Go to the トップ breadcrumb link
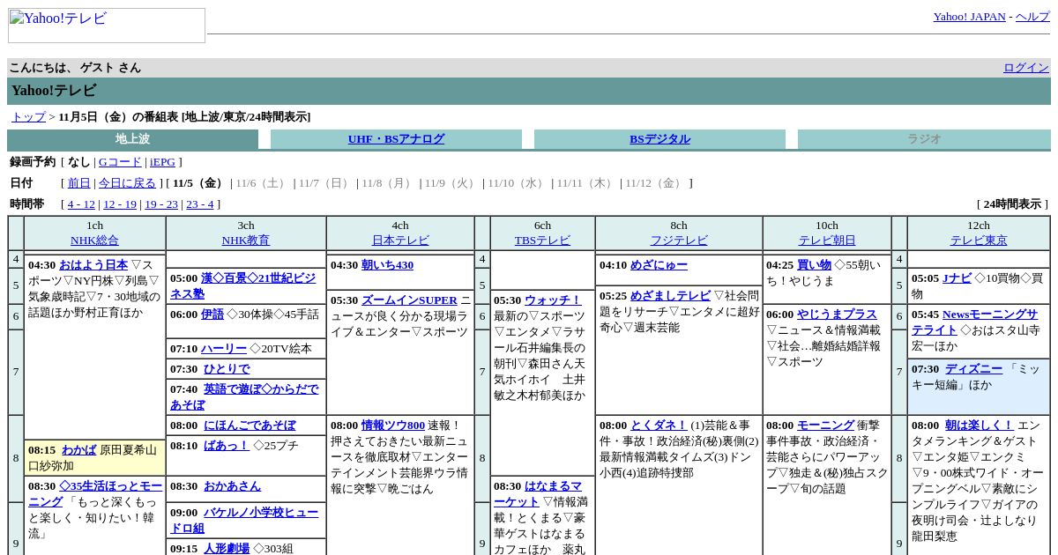Image resolution: width=1058 pixels, height=555 pixels. (28, 117)
